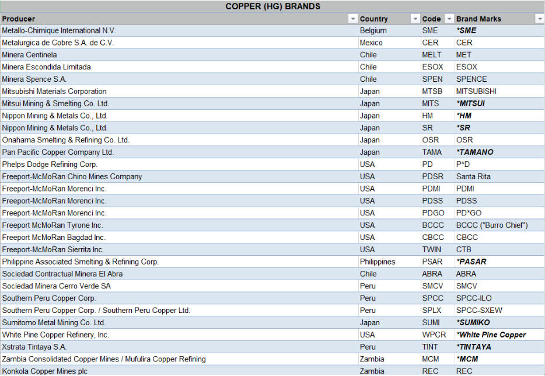
Task: Click Pan Pacific Copper Company Ltd. cell
Action: pyautogui.click(x=179, y=152)
